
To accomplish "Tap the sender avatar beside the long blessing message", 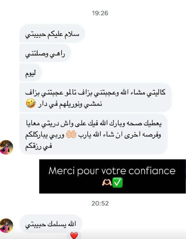I will pos(6,147).
